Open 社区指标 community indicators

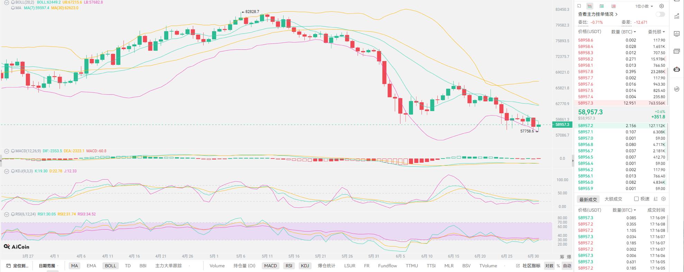(x=528, y=266)
